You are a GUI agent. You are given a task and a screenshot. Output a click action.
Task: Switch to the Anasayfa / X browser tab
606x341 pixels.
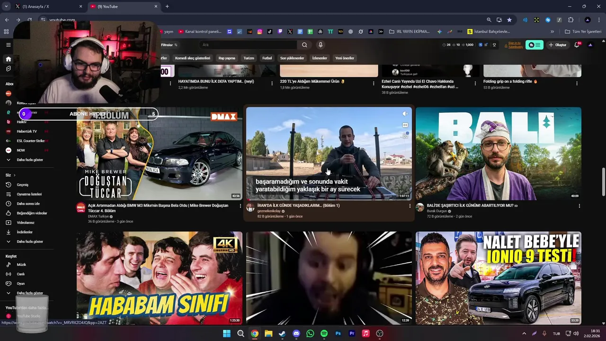pyautogui.click(x=48, y=7)
